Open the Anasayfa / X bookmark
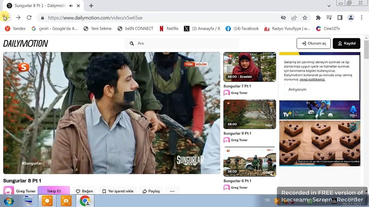 (x=202, y=28)
